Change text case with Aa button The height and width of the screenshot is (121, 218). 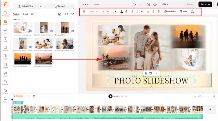(142, 12)
